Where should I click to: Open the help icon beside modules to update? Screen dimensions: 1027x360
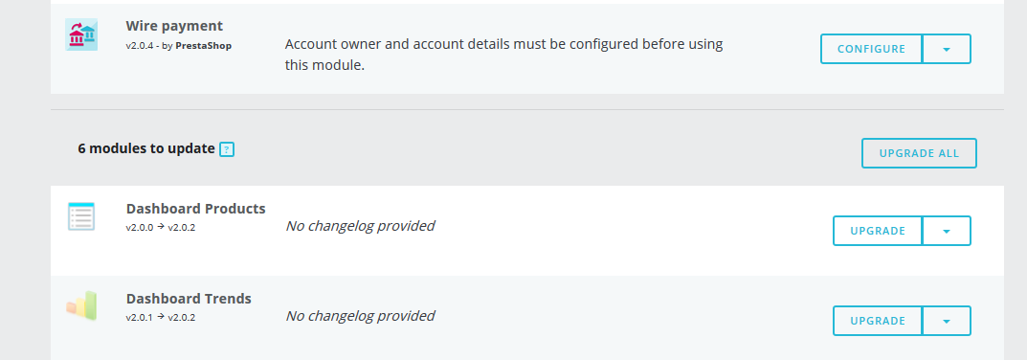[227, 149]
